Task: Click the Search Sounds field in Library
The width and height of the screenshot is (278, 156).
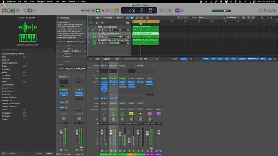Action: coord(28,50)
